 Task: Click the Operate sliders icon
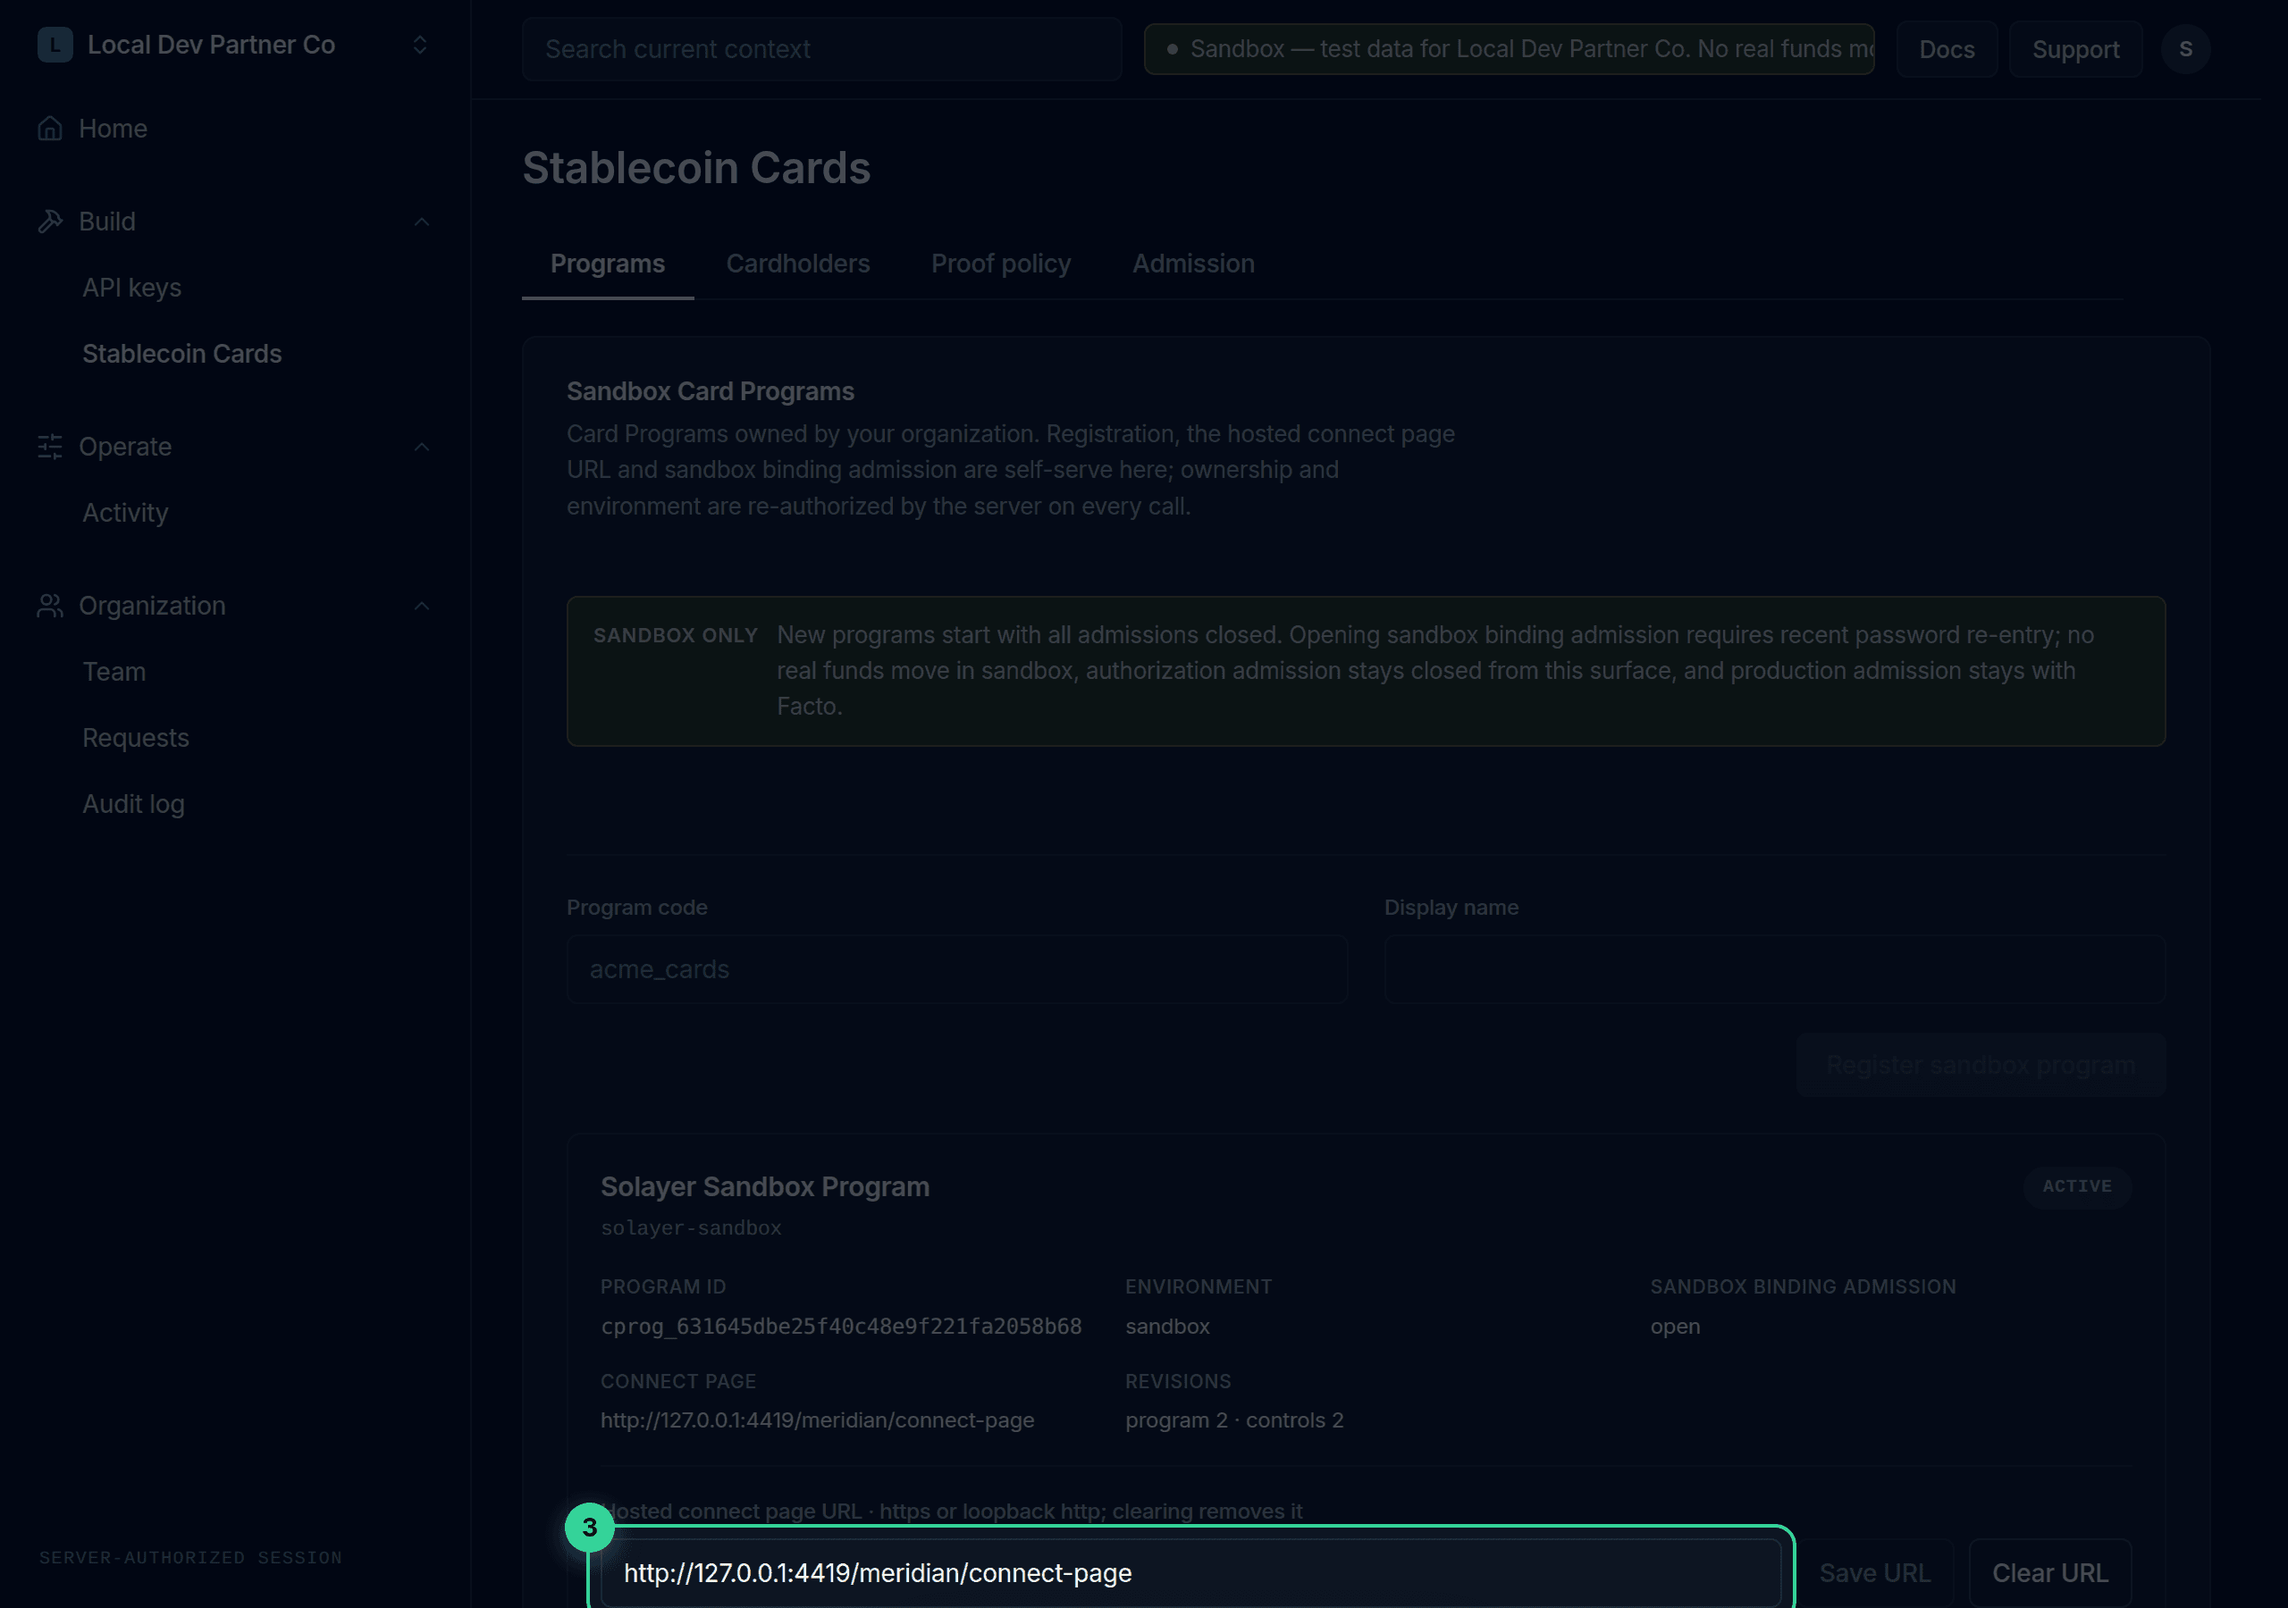coord(50,447)
